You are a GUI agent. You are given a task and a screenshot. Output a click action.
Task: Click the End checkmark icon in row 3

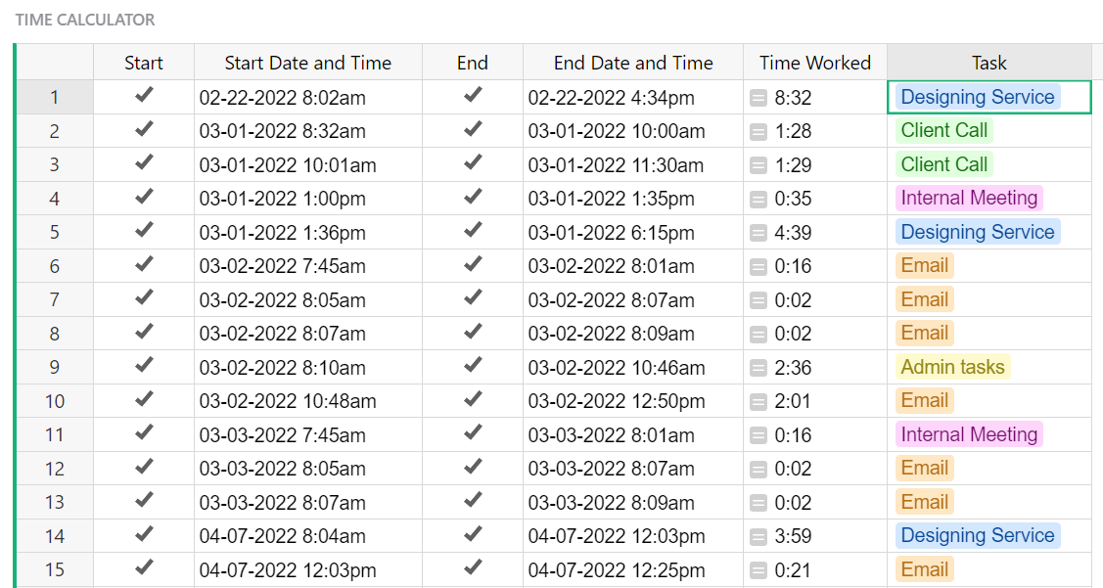[473, 163]
